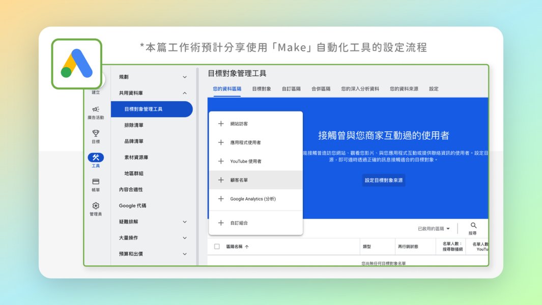Switch to the 您的深入分析資料 tab
This screenshot has height=305, width=542.
click(360, 89)
